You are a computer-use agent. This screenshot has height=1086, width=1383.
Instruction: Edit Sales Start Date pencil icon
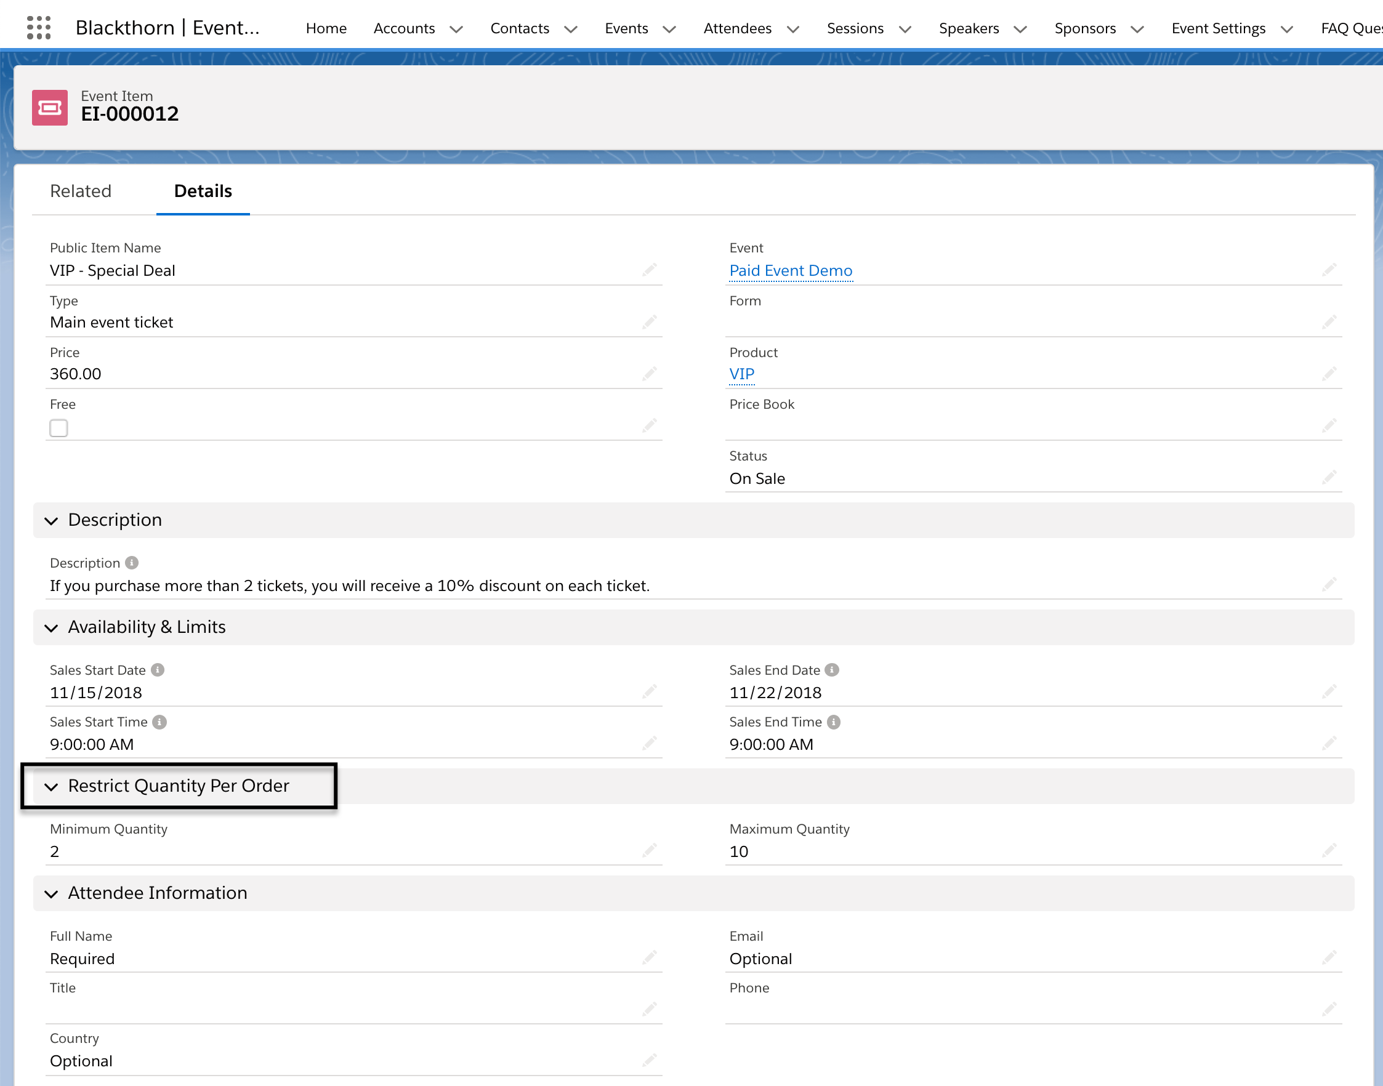tap(649, 691)
